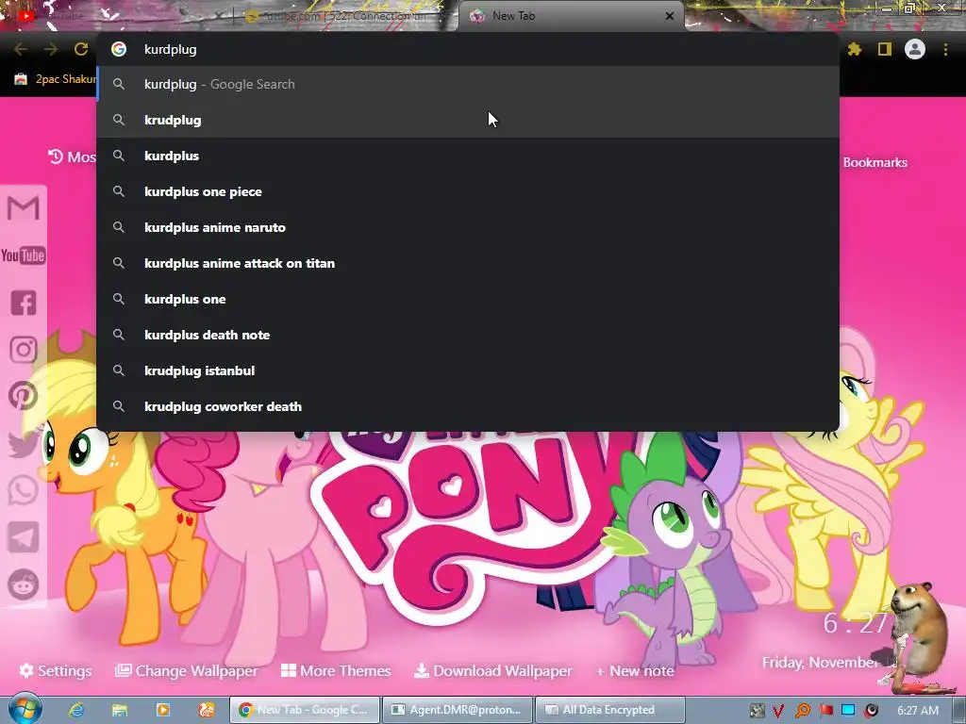Open the new tab page Settings

pos(56,670)
